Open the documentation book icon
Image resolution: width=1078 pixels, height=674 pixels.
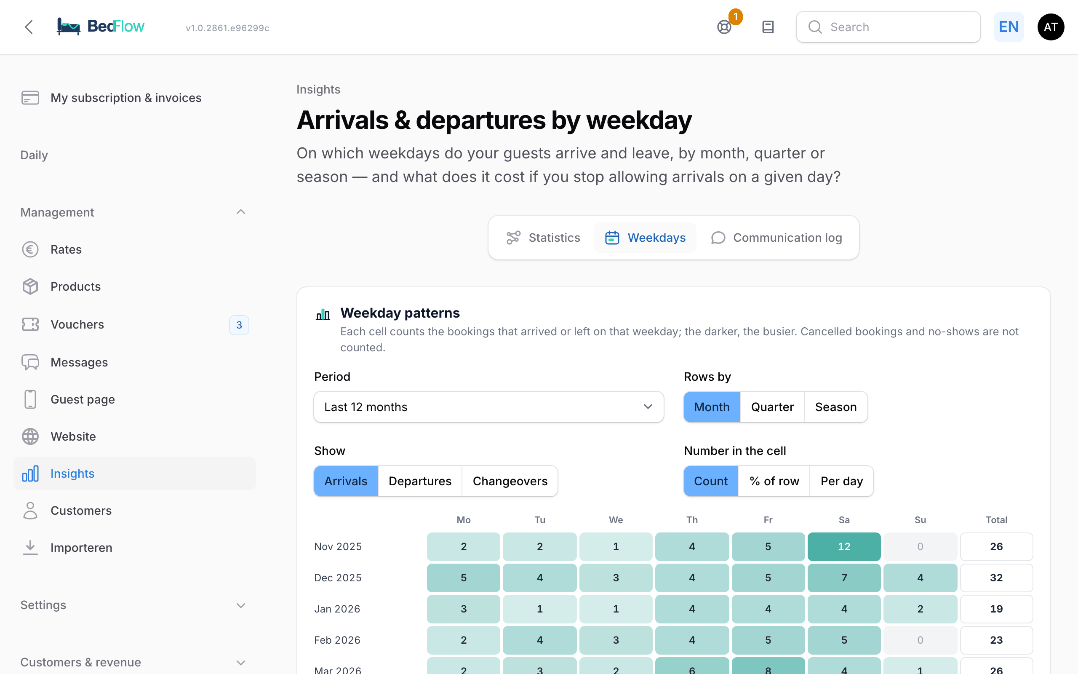click(x=768, y=27)
